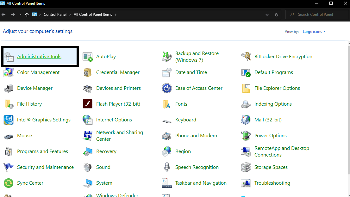Open the Date and Time icon
The image size is (350, 197).
pyautogui.click(x=166, y=72)
